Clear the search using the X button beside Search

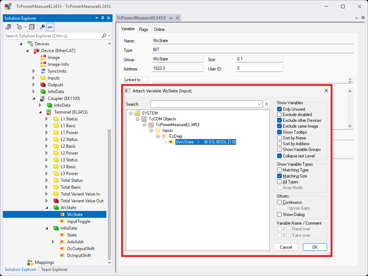(x=266, y=104)
